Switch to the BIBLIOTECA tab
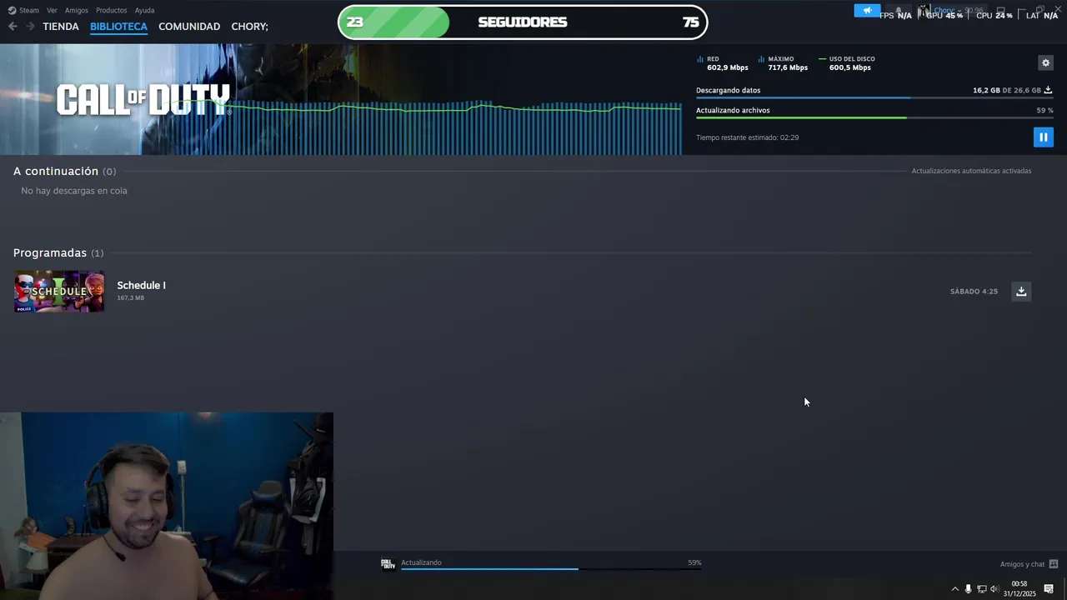1067x600 pixels. pos(118,27)
